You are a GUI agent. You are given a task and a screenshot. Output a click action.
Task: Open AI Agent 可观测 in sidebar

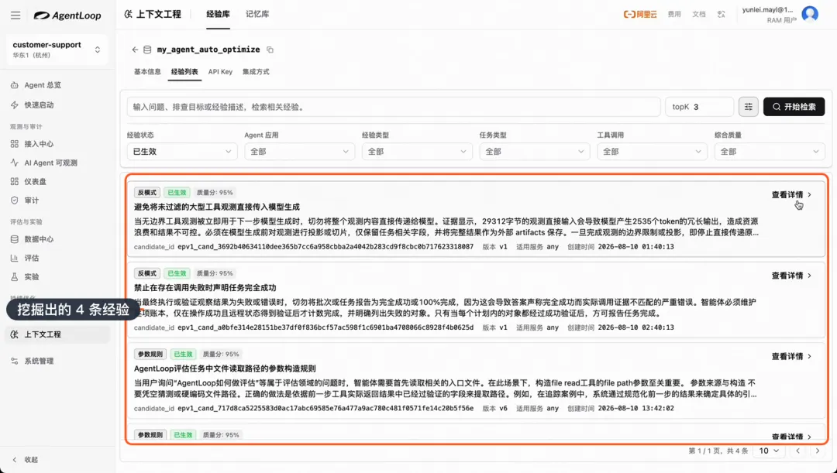tap(50, 163)
